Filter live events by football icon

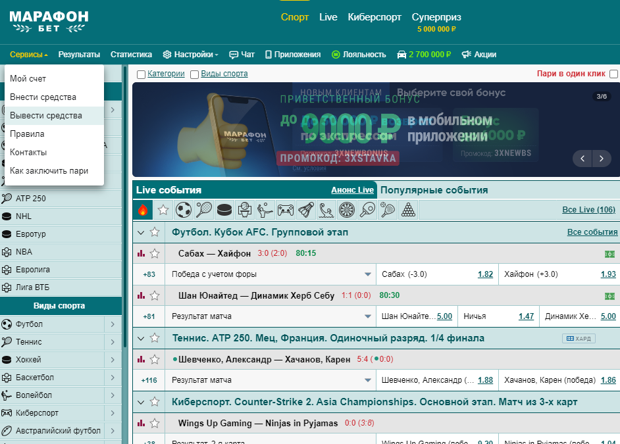[x=184, y=210]
